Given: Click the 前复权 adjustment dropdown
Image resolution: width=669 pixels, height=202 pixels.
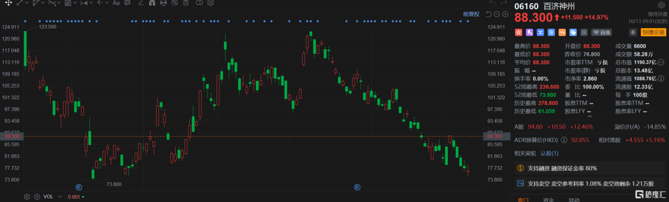Looking at the screenshot, I should pos(471,14).
